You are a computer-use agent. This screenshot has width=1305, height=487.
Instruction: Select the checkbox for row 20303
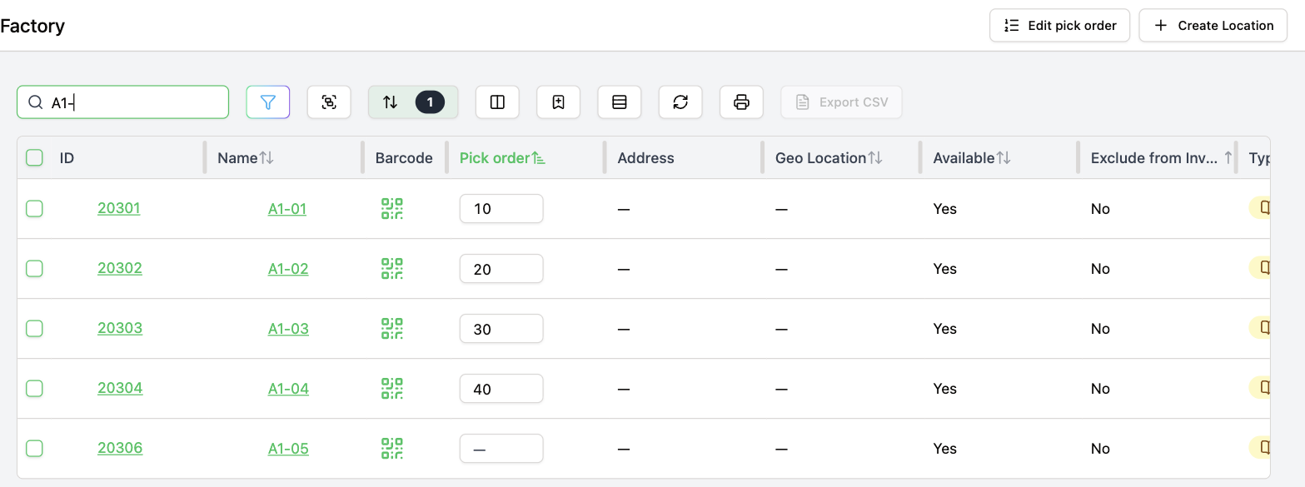tap(34, 329)
